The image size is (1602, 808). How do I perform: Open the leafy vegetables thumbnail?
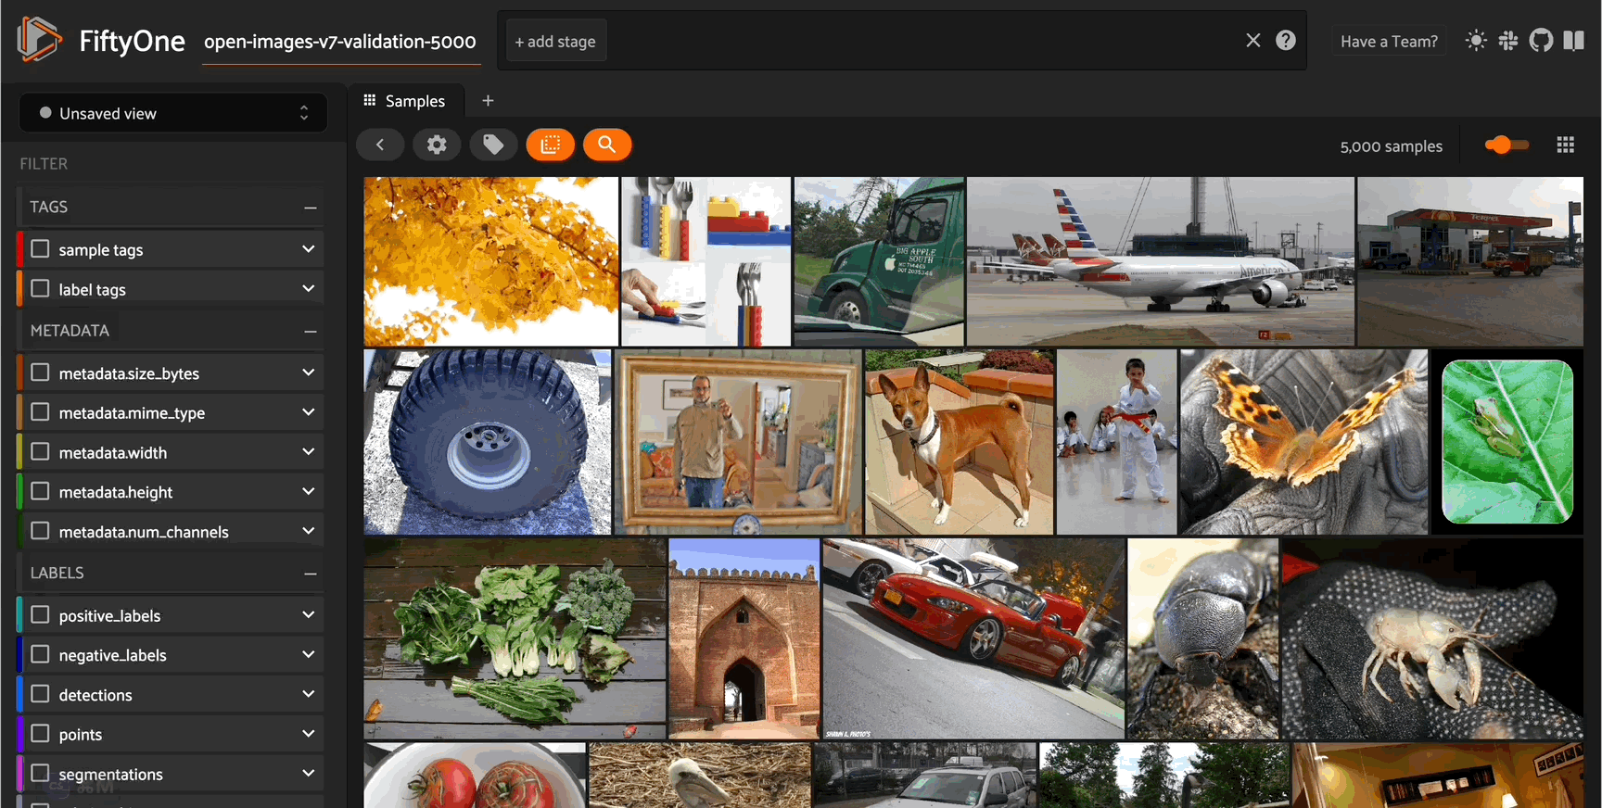click(515, 638)
